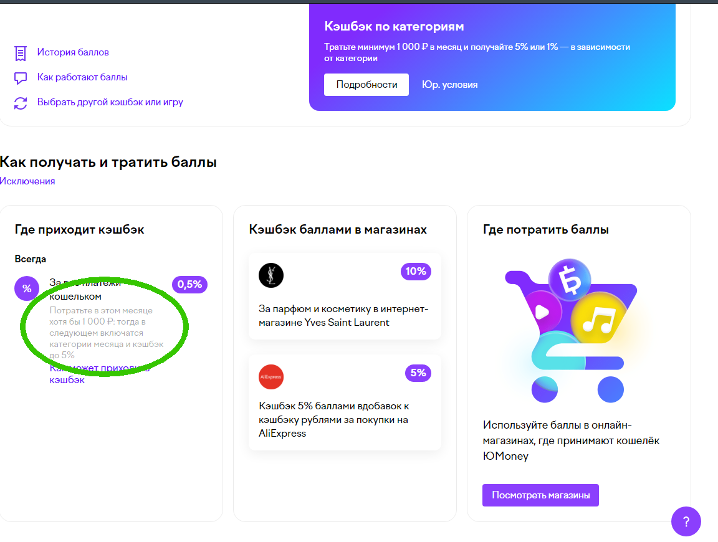The width and height of the screenshot is (718, 542).
Task: Click the 0,5% cashback badge
Action: pos(189,284)
